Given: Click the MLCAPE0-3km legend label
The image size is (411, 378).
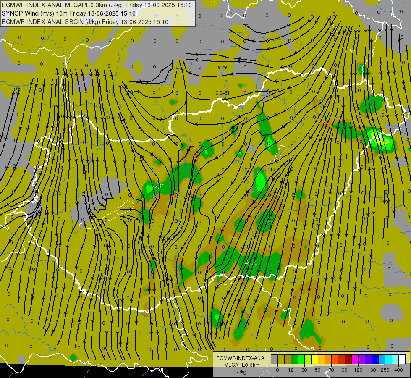Looking at the screenshot, I should tap(241, 365).
